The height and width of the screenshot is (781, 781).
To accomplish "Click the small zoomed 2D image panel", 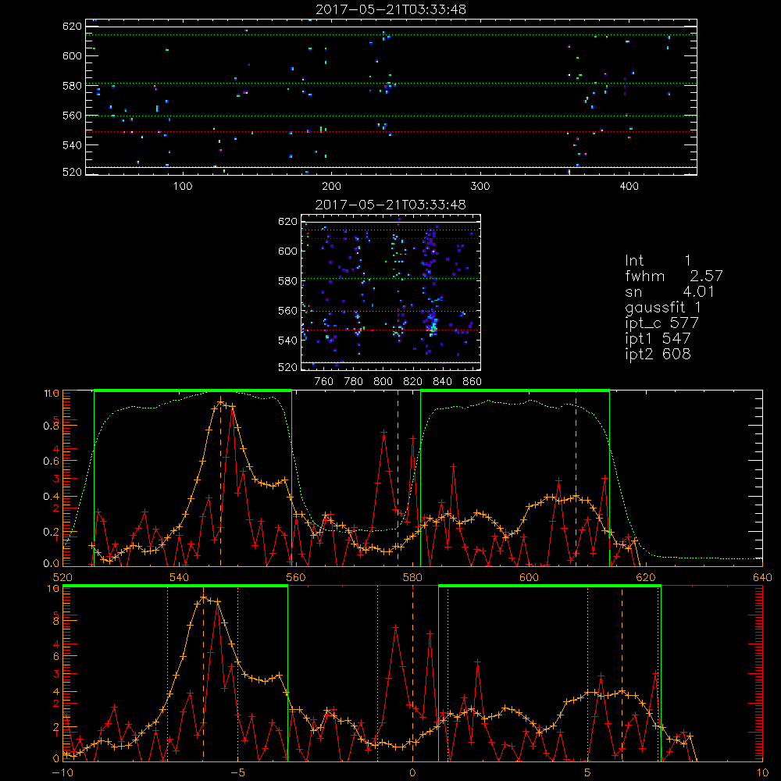I will pyautogui.click(x=391, y=292).
